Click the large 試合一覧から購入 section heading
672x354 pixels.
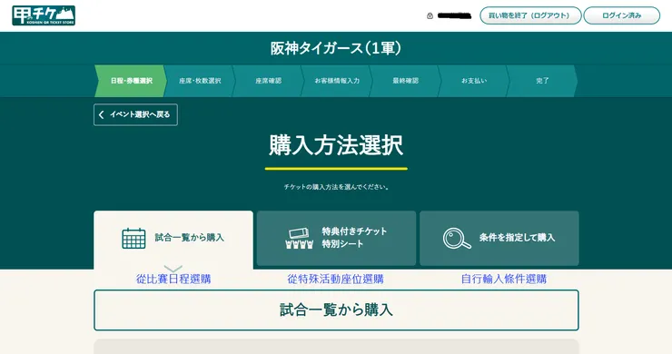click(336, 310)
